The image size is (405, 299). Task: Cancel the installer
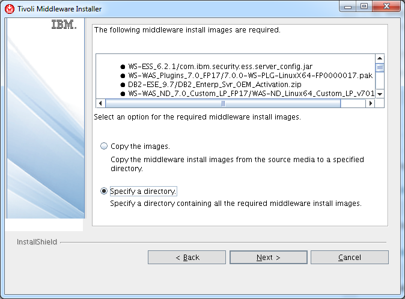[350, 257]
